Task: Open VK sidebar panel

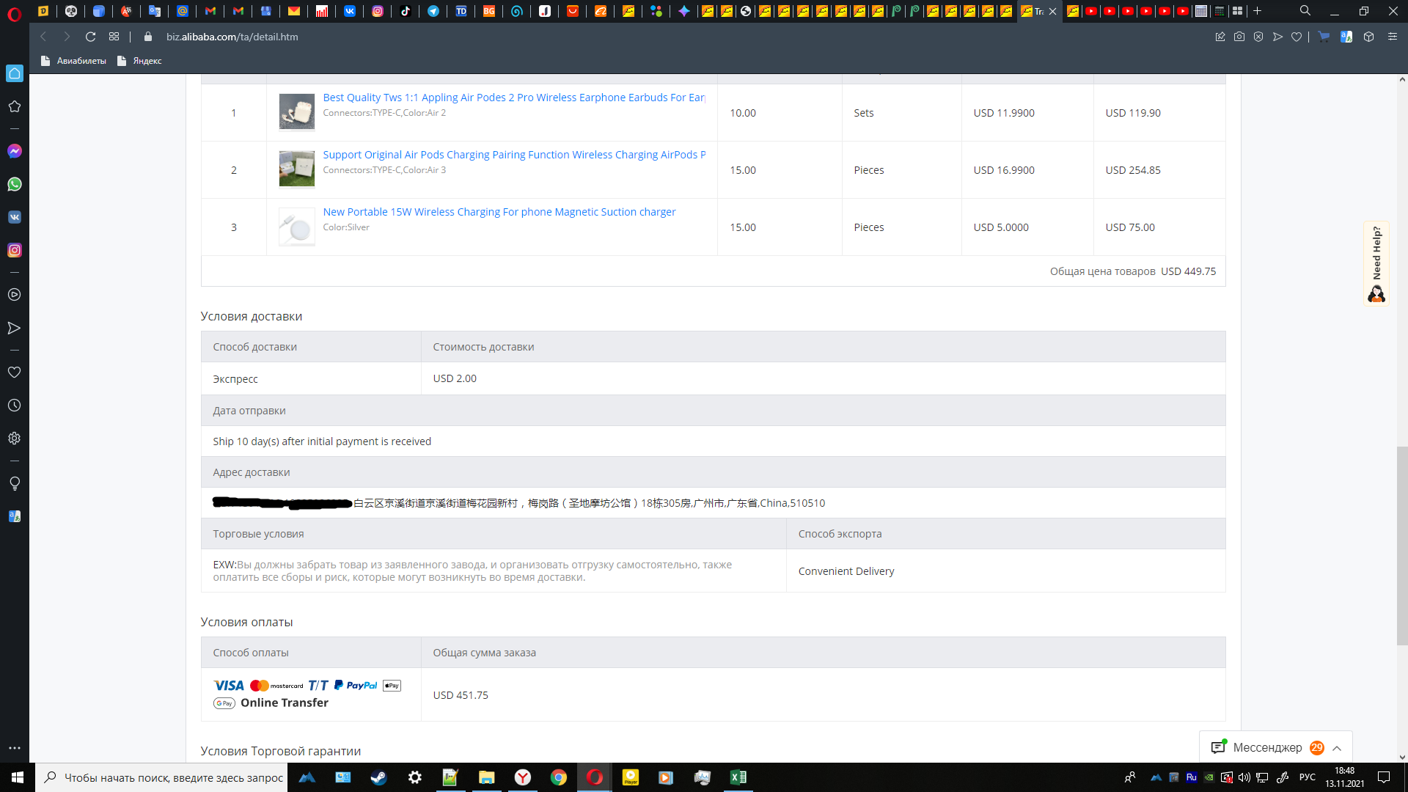Action: click(14, 217)
